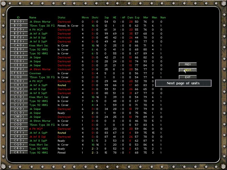This screenshot has width=227, height=170.
Task: Click 'Pinned, In Cover' status text
Action: pos(68,25)
